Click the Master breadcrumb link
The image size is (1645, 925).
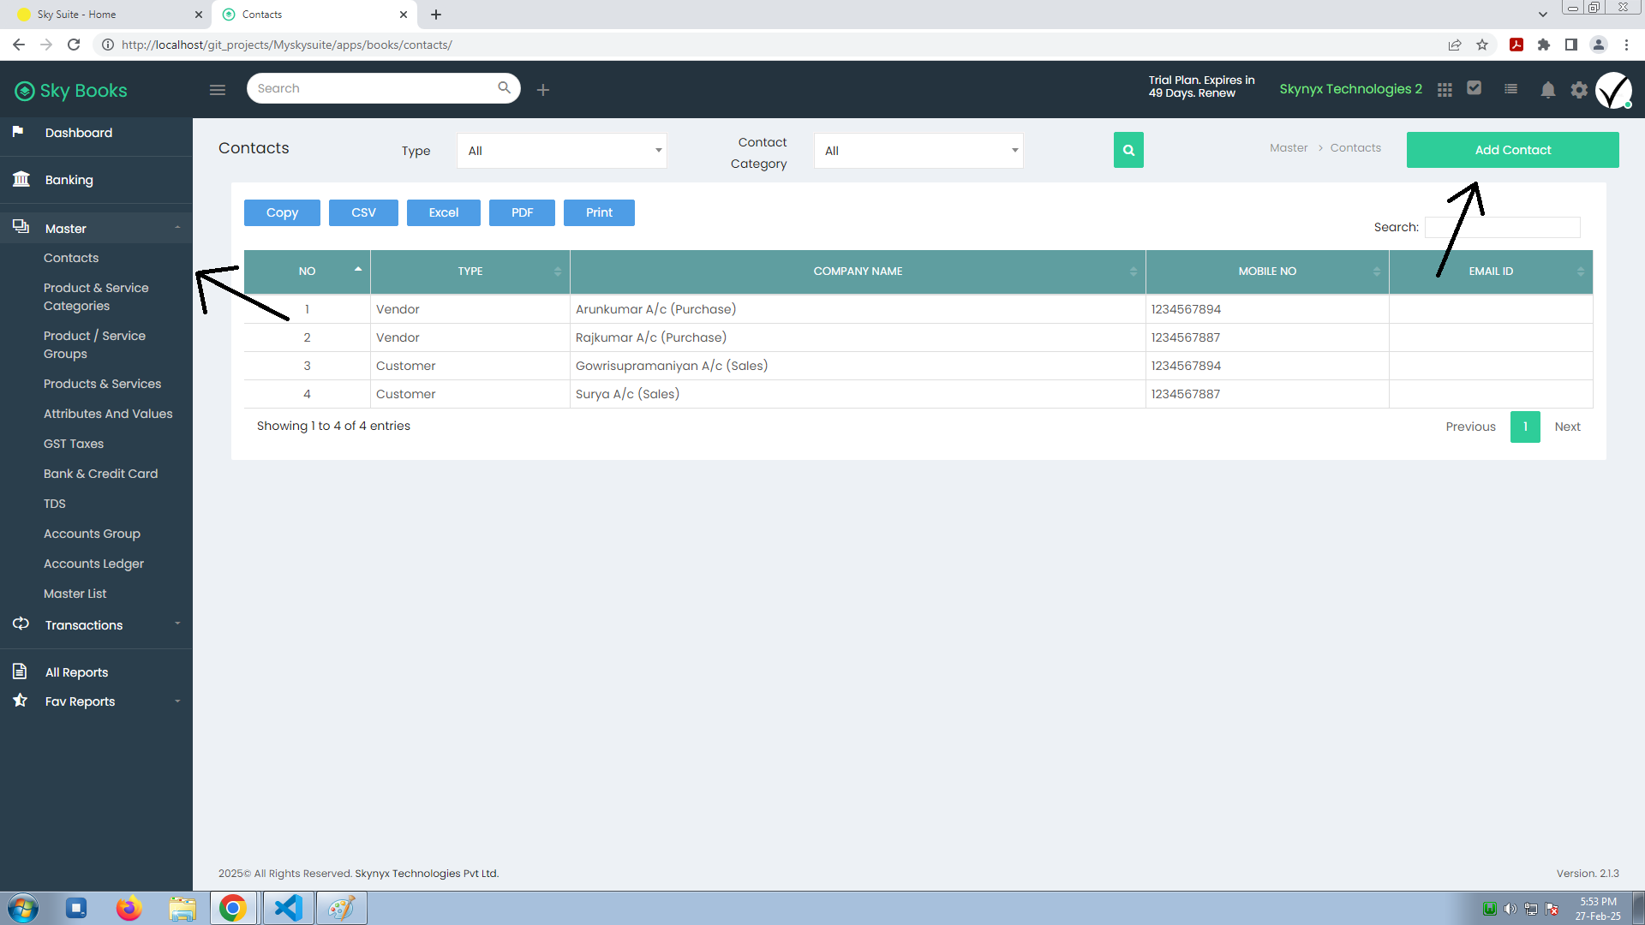pyautogui.click(x=1289, y=148)
